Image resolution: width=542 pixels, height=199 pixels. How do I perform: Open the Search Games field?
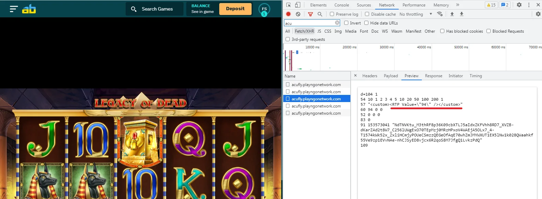tap(155, 9)
